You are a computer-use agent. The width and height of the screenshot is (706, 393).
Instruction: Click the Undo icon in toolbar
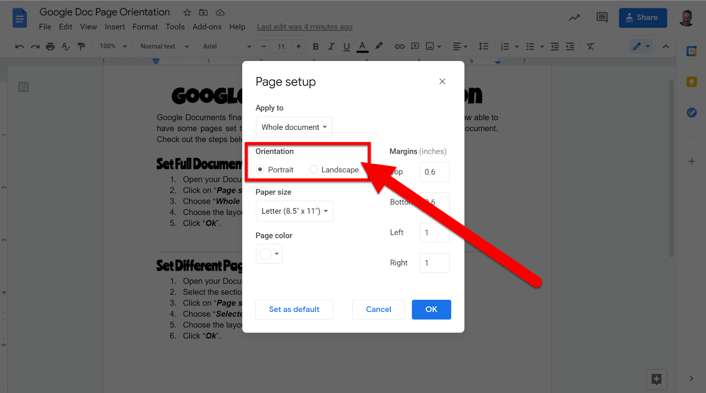(19, 46)
